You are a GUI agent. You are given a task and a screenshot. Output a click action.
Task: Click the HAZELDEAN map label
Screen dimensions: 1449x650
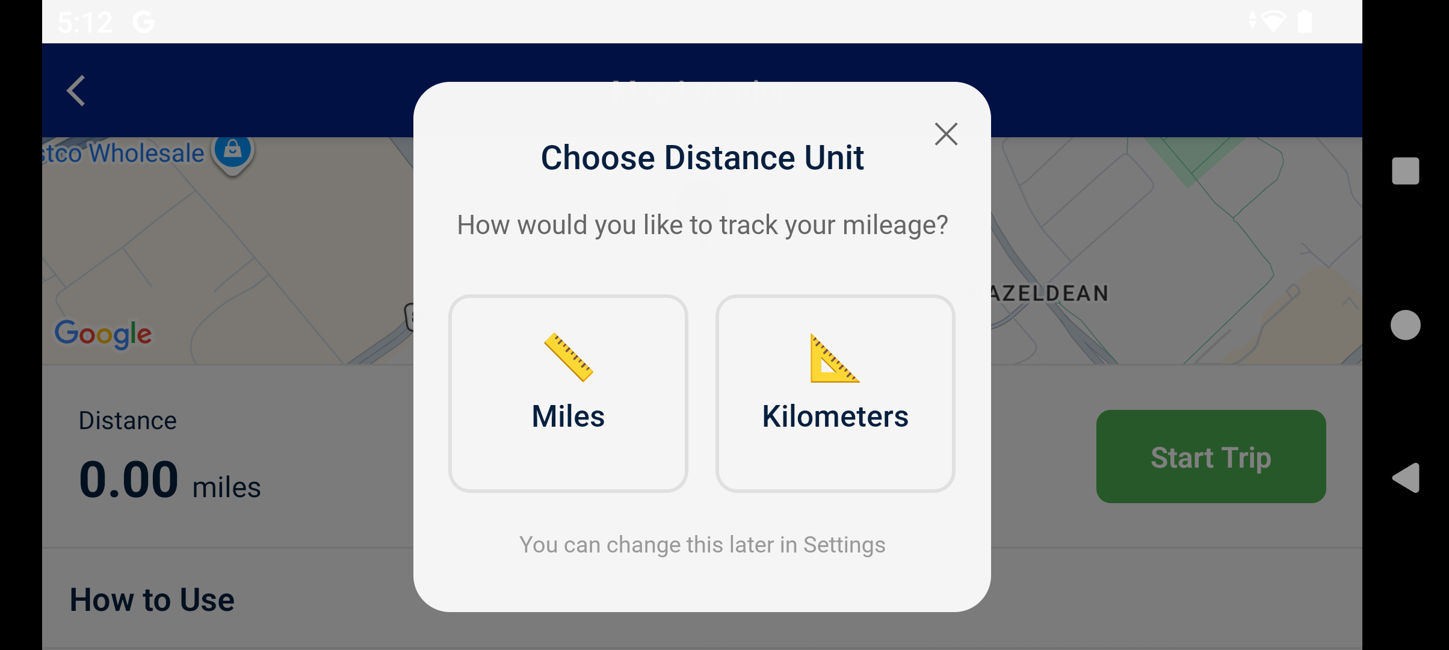(x=1048, y=294)
